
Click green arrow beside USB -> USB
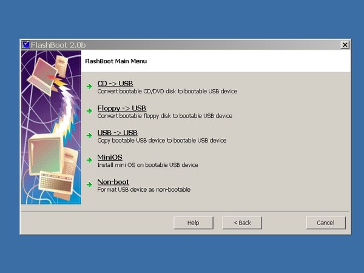(x=89, y=135)
